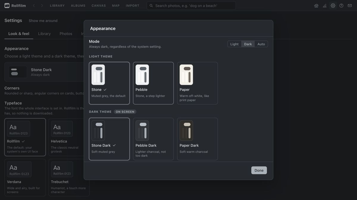Open the shop basket icon

pyautogui.click(x=316, y=6)
